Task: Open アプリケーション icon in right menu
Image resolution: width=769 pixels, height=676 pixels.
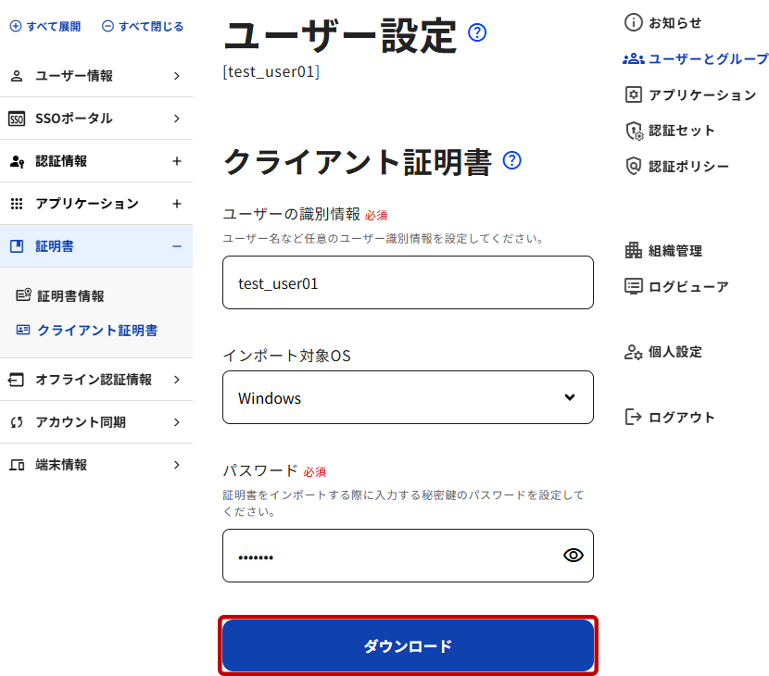Action: pos(634,94)
